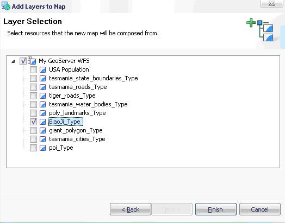
Task: Select the poly_landmarks_Type tree item
Action: tap(77, 113)
